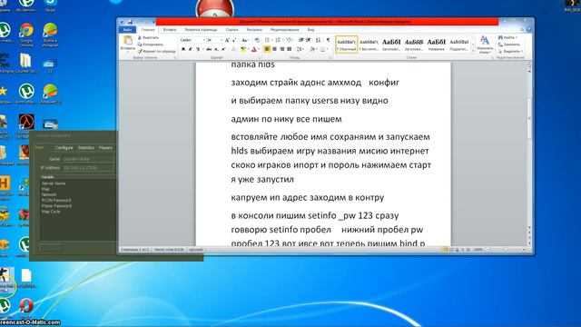Apply yellow text highlight color
The width and height of the screenshot is (581, 327).
[x=242, y=49]
